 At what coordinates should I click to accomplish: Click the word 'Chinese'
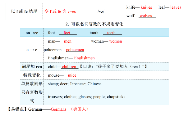(94, 84)
